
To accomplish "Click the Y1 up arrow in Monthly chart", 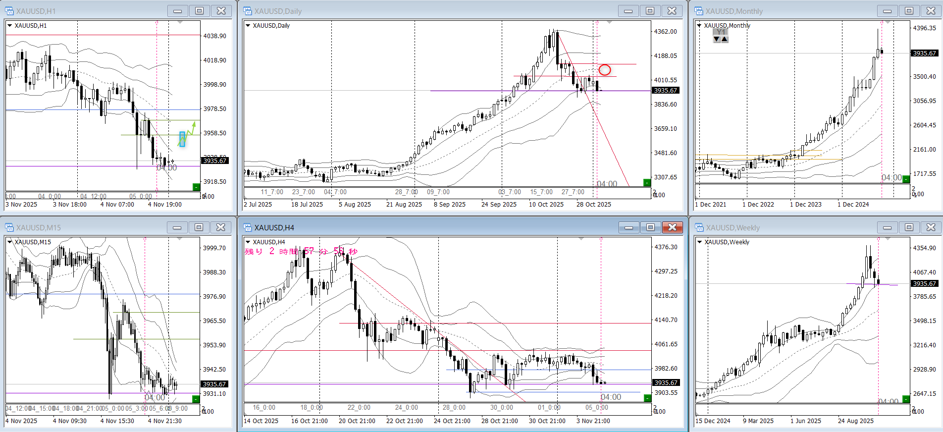I will coord(725,40).
